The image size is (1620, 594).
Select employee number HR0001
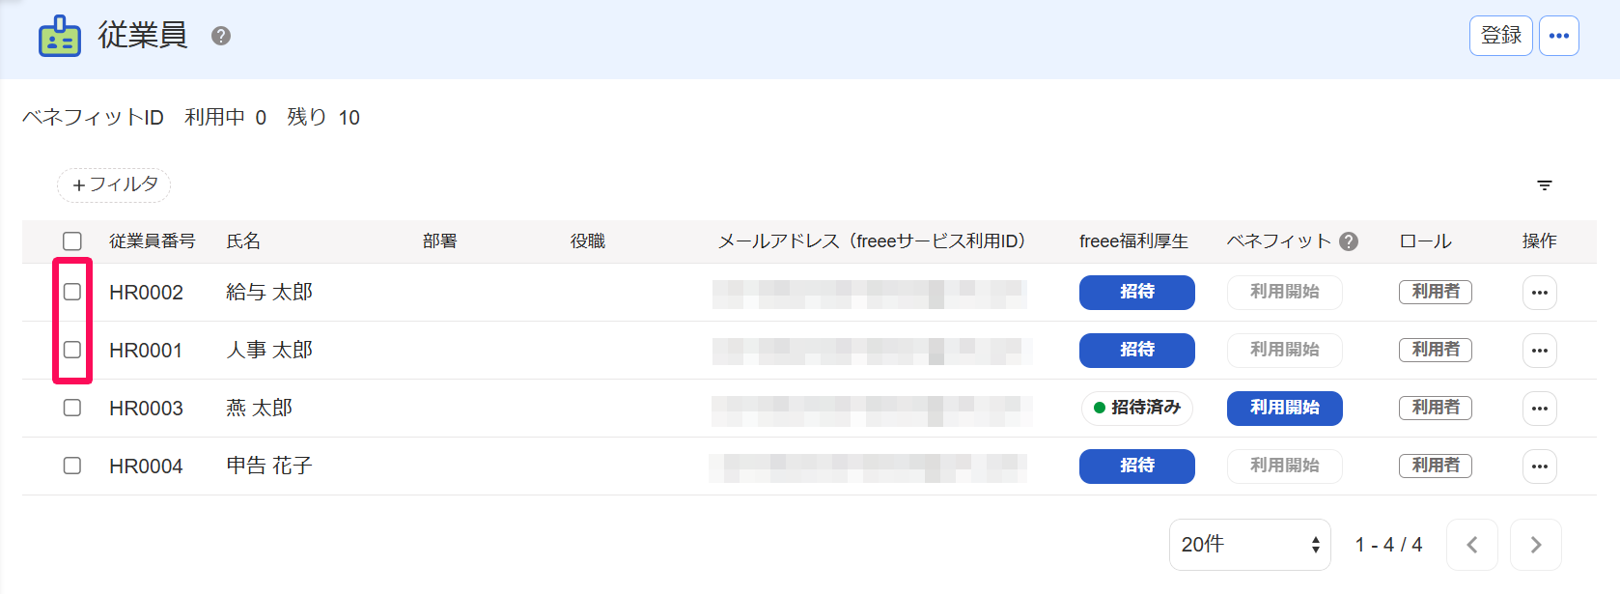[146, 351]
